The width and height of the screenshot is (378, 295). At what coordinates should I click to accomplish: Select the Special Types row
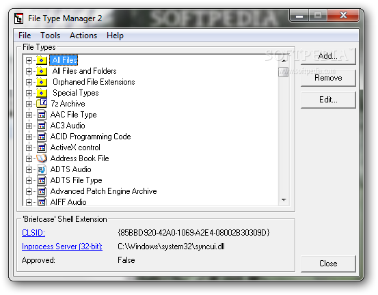tap(76, 93)
